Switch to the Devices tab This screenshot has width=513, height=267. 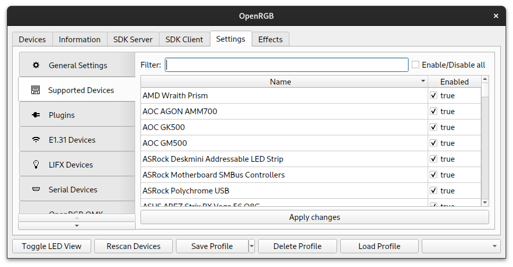32,40
